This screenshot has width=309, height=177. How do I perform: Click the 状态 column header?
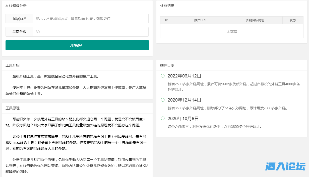293,20
